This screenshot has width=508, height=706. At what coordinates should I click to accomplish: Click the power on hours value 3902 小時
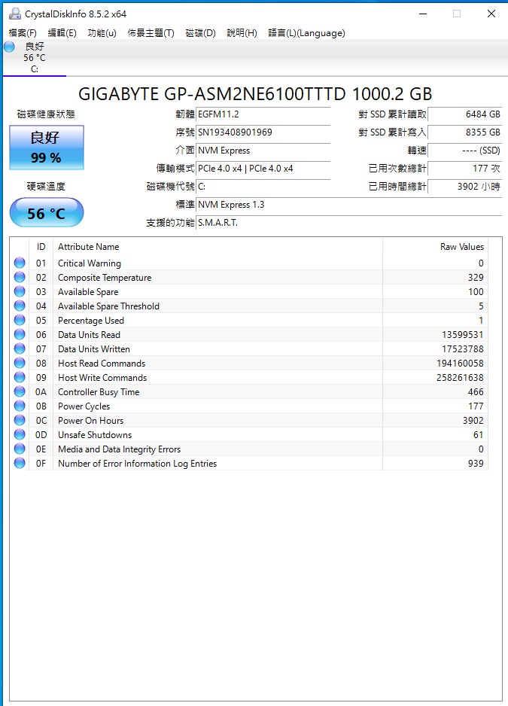coord(465,187)
